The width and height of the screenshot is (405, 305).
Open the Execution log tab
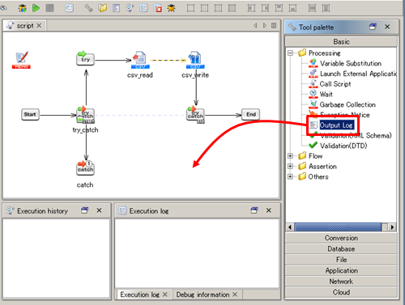(x=139, y=294)
